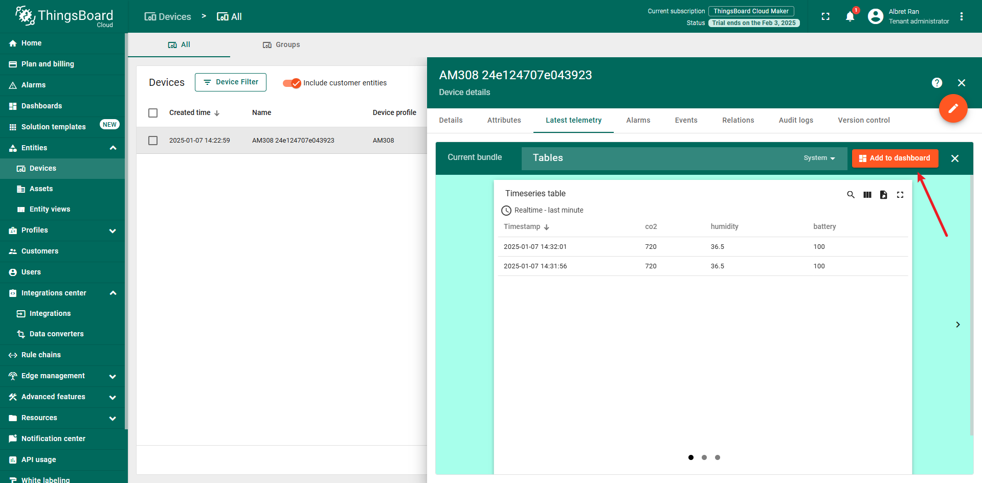982x483 pixels.
Task: Click the orange edit pencil button
Action: [953, 108]
